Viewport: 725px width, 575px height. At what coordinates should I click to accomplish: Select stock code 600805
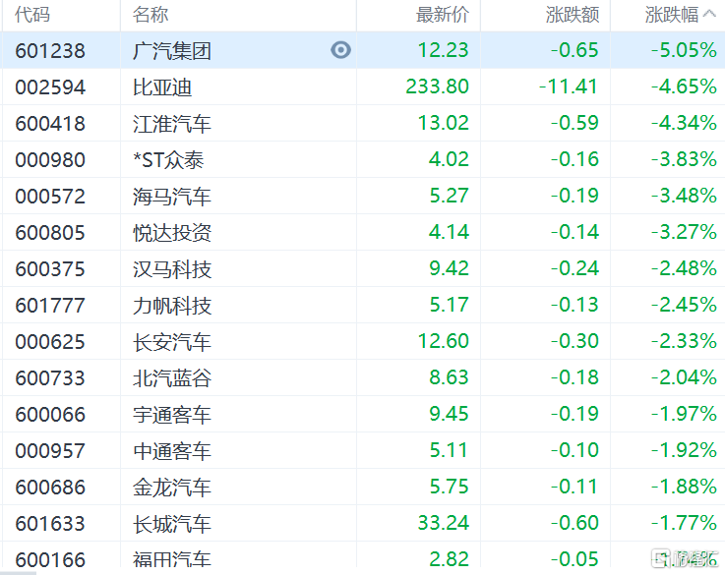[50, 232]
